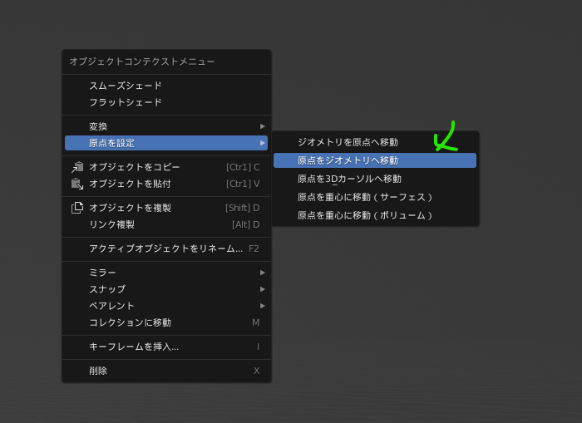Click the F2 shortcut label
Image resolution: width=582 pixels, height=423 pixels.
click(x=254, y=248)
